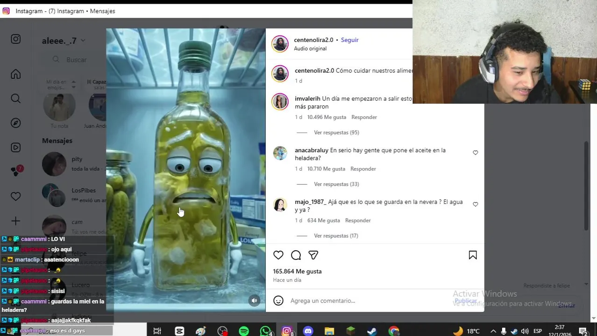The image size is (597, 336).
Task: Open anacabraluy profile picture
Action: pyautogui.click(x=280, y=153)
